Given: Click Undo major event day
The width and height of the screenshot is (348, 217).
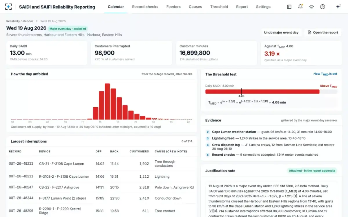Looking at the screenshot, I should [x=281, y=32].
